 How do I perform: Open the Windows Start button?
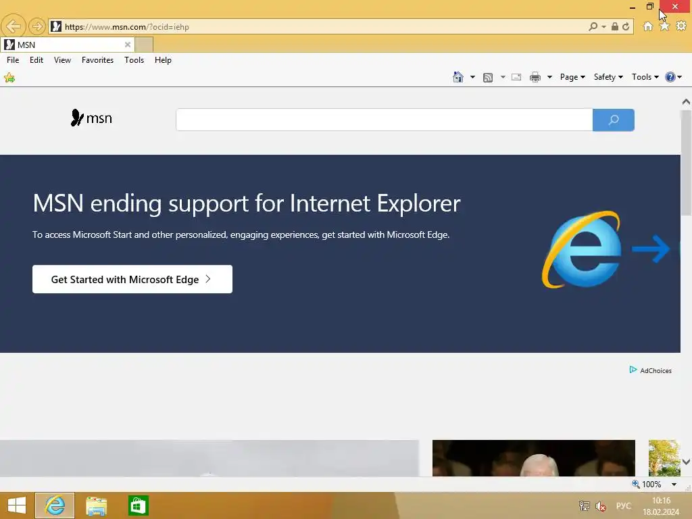click(x=17, y=505)
